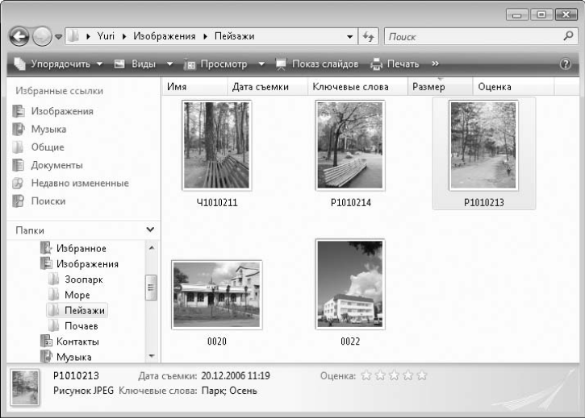Click the Печать toolbar button
Screen dimensions: 585x418
click(x=395, y=64)
